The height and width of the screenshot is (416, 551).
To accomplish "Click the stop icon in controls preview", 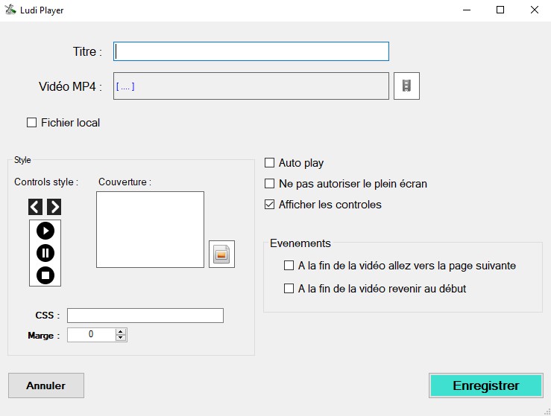I will (x=45, y=275).
